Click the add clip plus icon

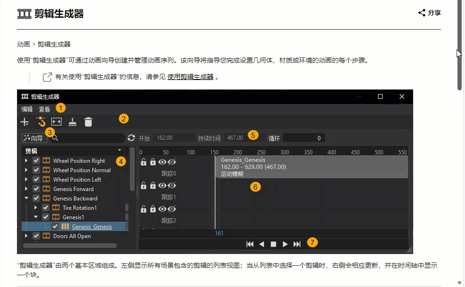click(24, 122)
